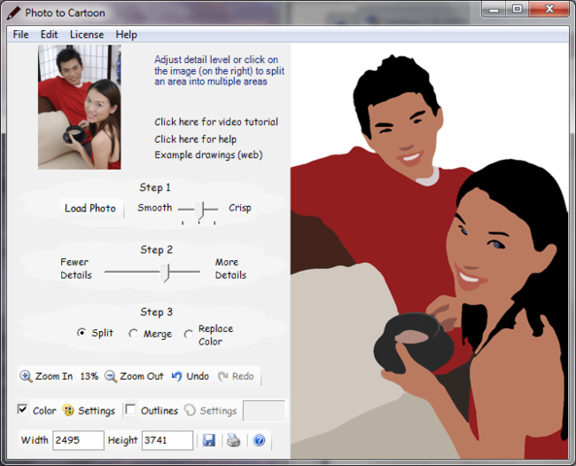
Task: Click the floppy disk save icon
Action: click(x=209, y=440)
